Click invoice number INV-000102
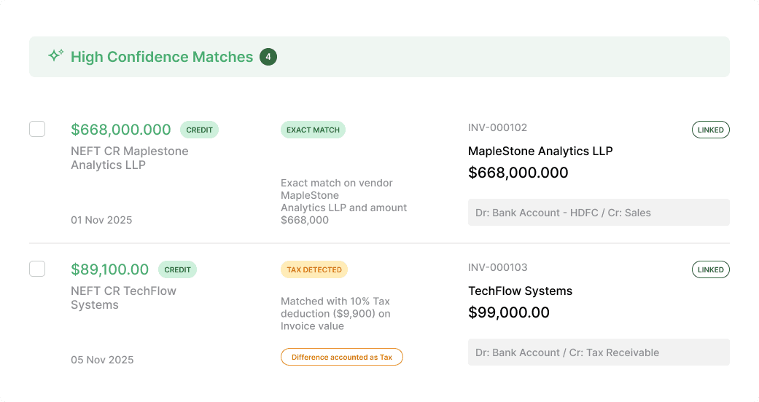This screenshot has width=759, height=402. click(497, 127)
